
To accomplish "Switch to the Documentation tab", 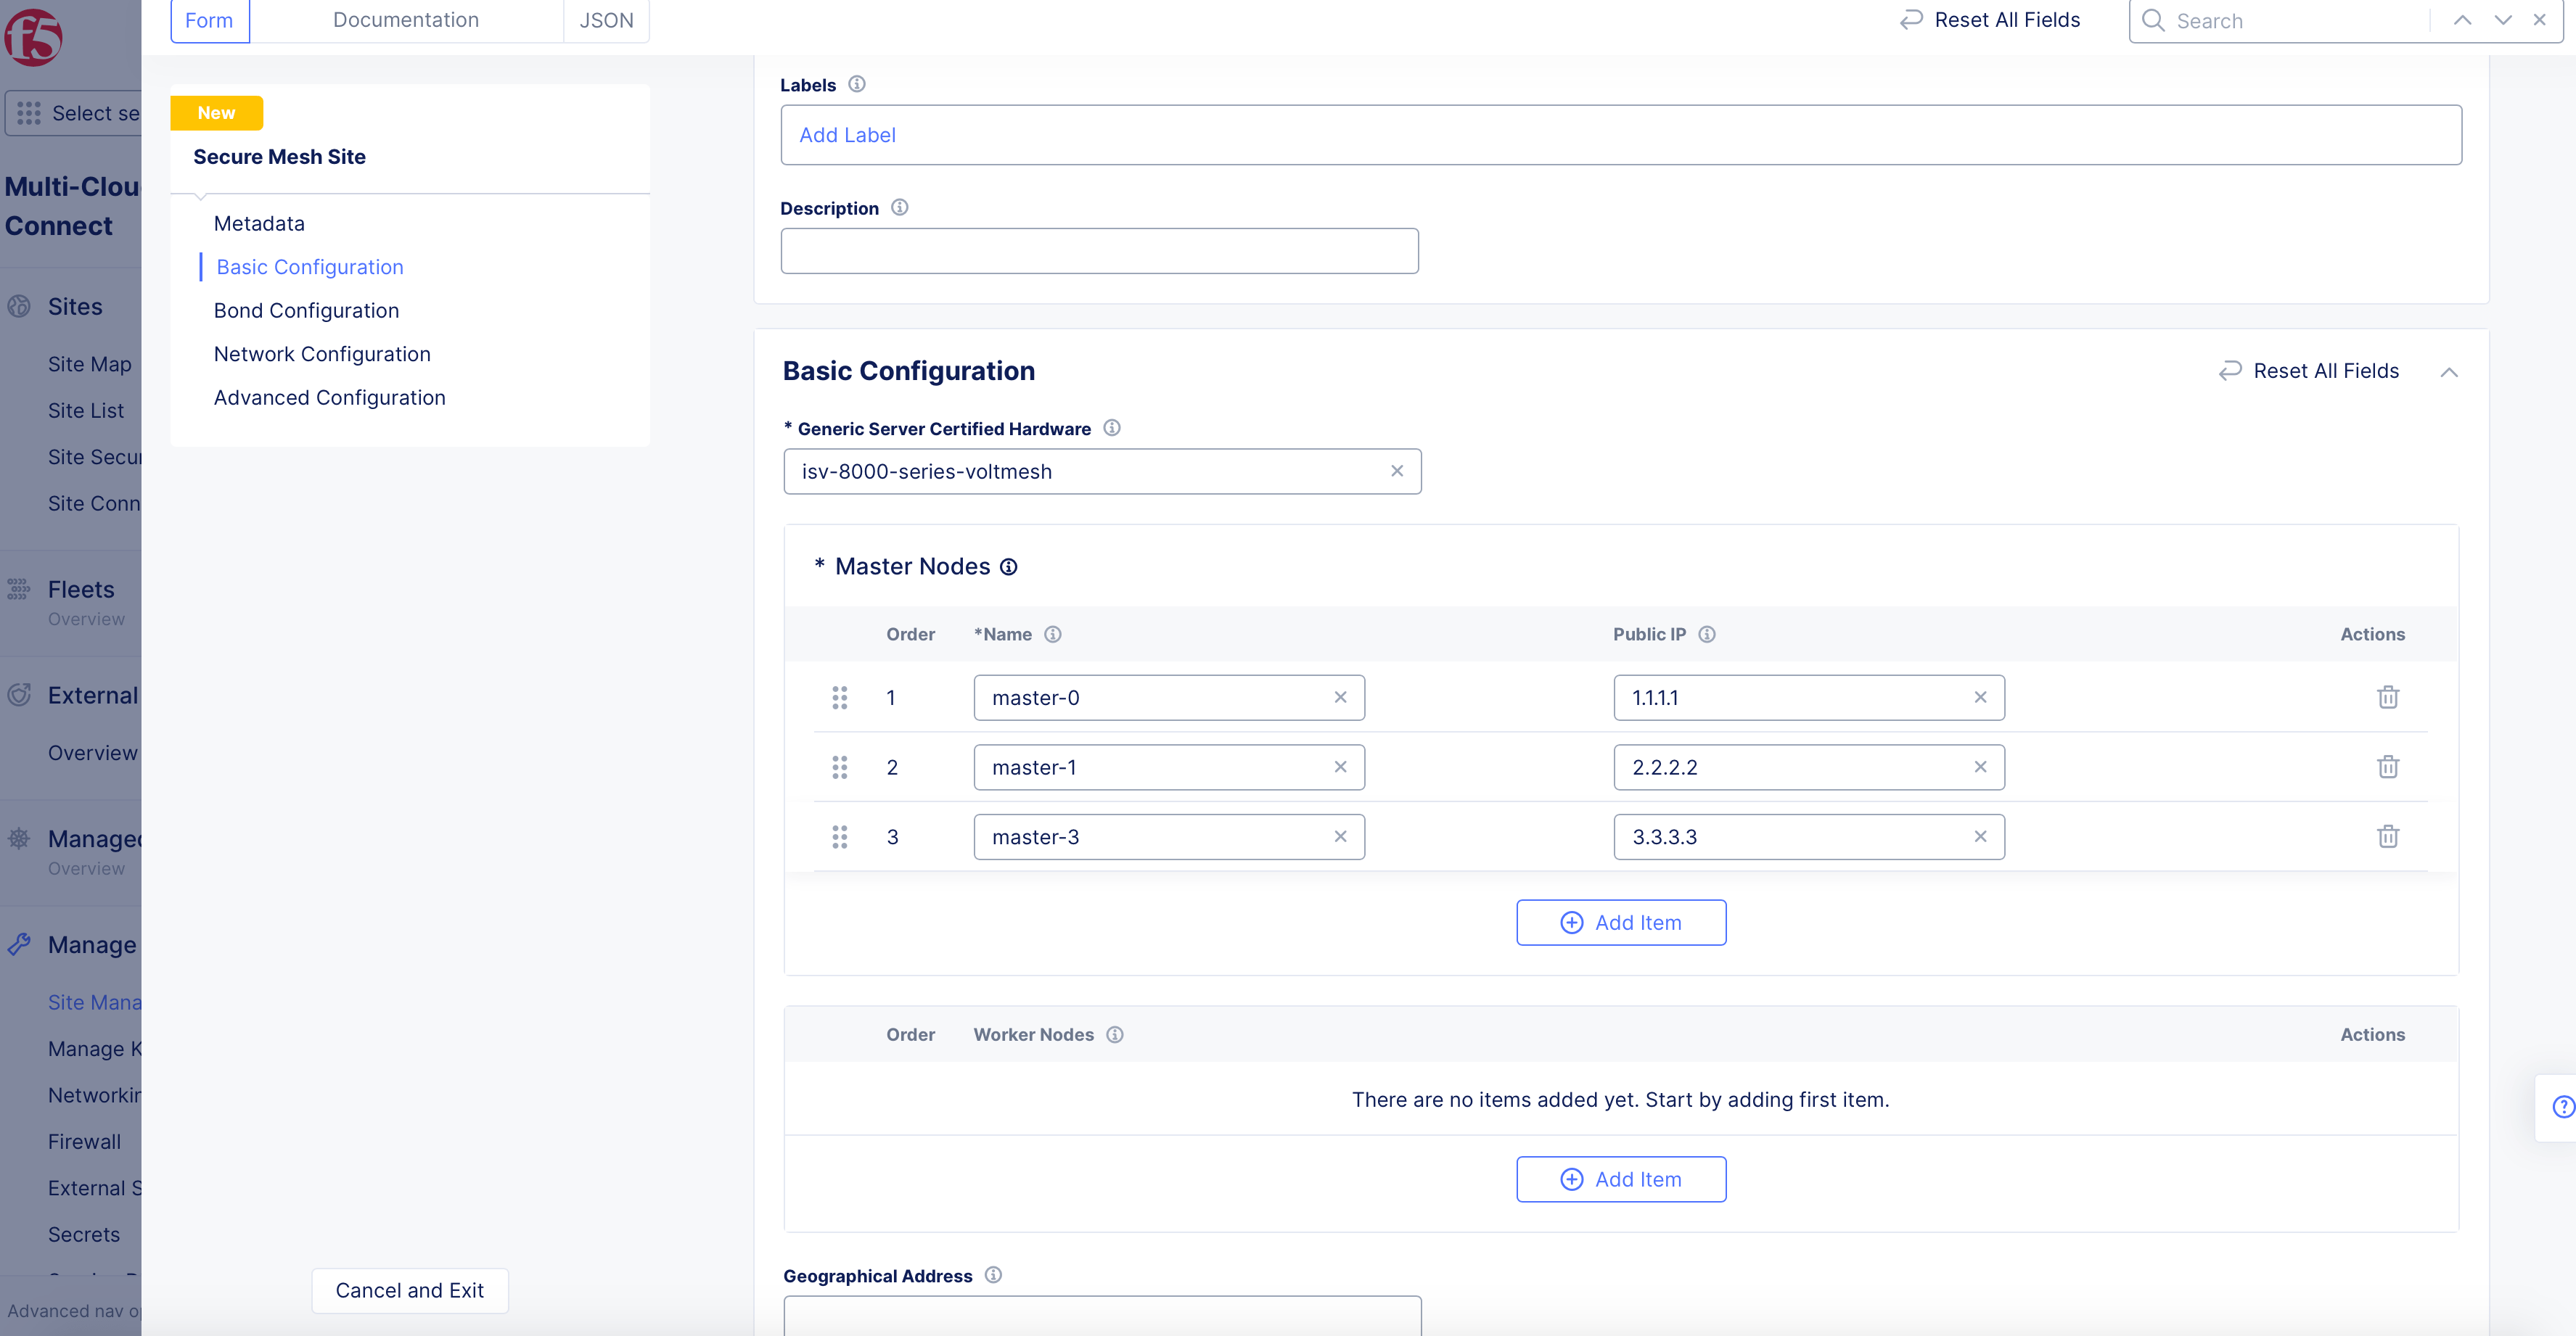I will tap(405, 19).
